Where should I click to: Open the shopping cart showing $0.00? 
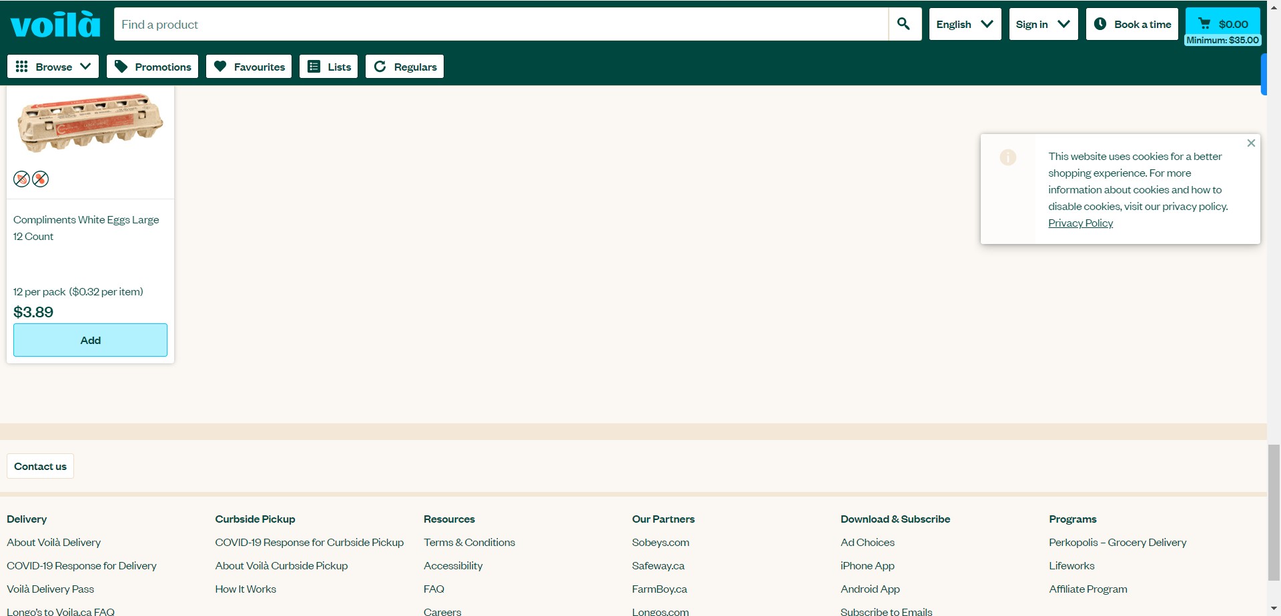point(1222,25)
